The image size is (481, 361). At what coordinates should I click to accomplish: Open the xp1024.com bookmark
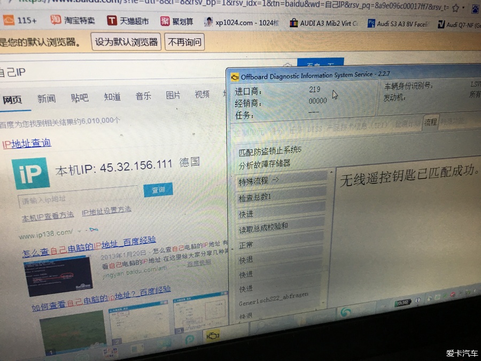242,22
